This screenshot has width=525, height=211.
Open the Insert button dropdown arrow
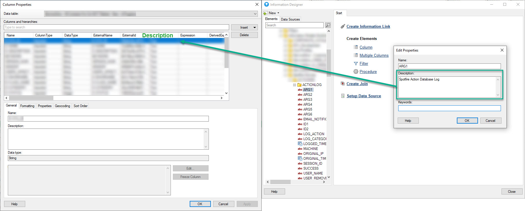click(x=254, y=27)
